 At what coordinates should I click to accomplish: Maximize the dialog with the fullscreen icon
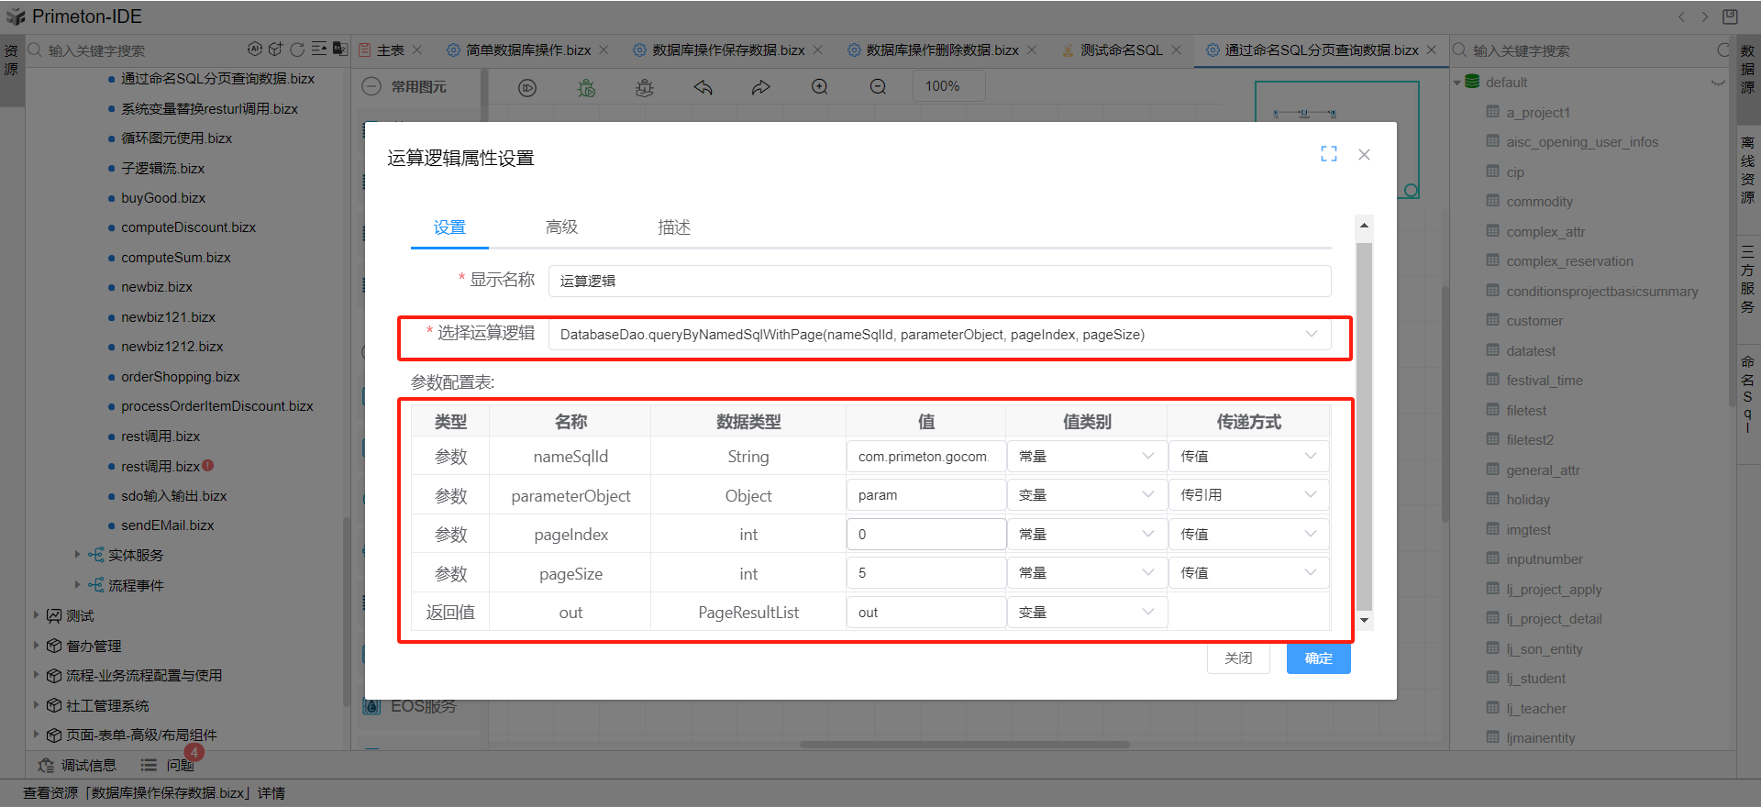click(x=1328, y=154)
